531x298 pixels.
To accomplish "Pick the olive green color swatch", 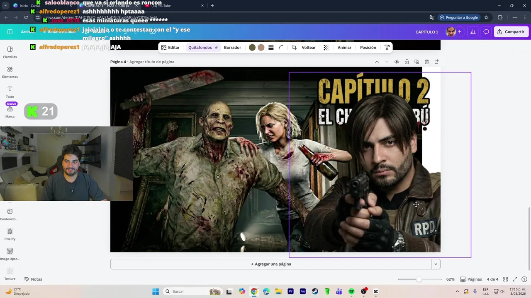I will point(252,48).
